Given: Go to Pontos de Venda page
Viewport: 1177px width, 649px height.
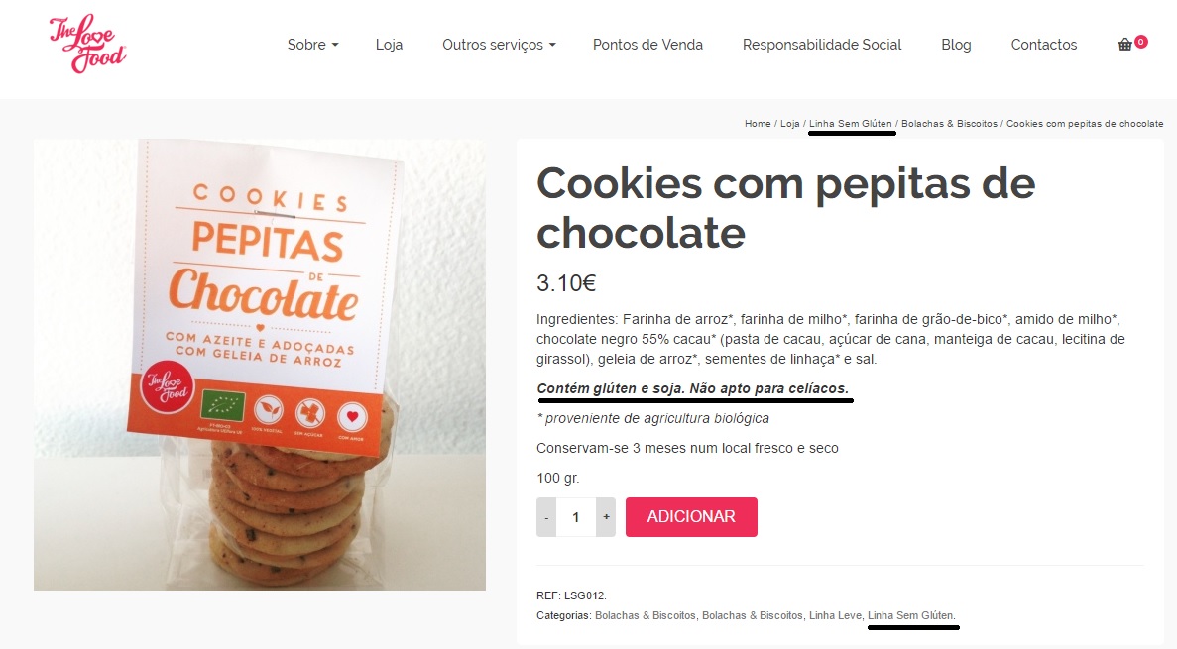Looking at the screenshot, I should (647, 45).
